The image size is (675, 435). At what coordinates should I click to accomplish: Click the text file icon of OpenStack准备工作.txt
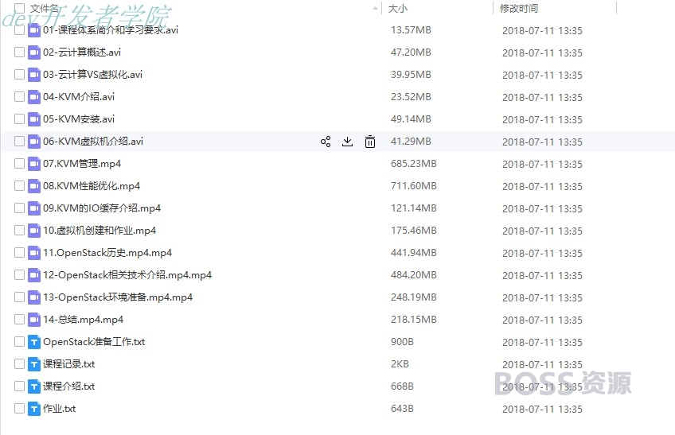click(x=34, y=342)
